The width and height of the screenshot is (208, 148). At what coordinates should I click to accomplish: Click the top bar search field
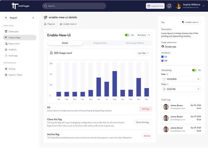[x=74, y=6]
